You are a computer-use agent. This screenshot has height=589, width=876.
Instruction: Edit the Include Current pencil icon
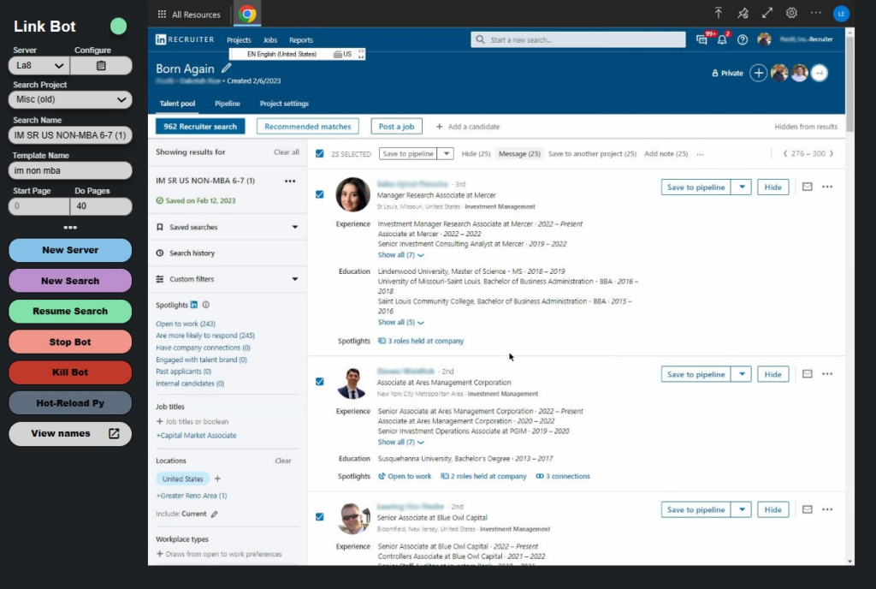click(215, 515)
